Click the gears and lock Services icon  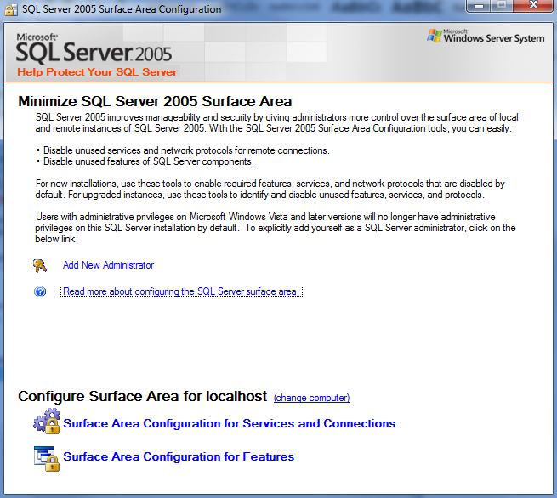(x=47, y=421)
